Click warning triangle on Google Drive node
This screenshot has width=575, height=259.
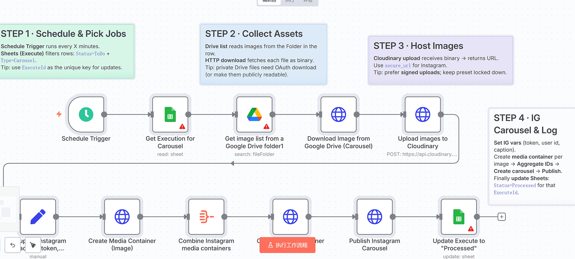click(x=266, y=127)
